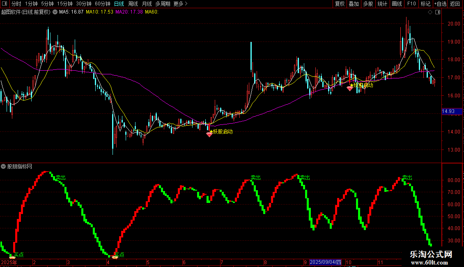This screenshot has width=464, height=267.
Task: Select the 60分钟 period
Action: click(103, 4)
